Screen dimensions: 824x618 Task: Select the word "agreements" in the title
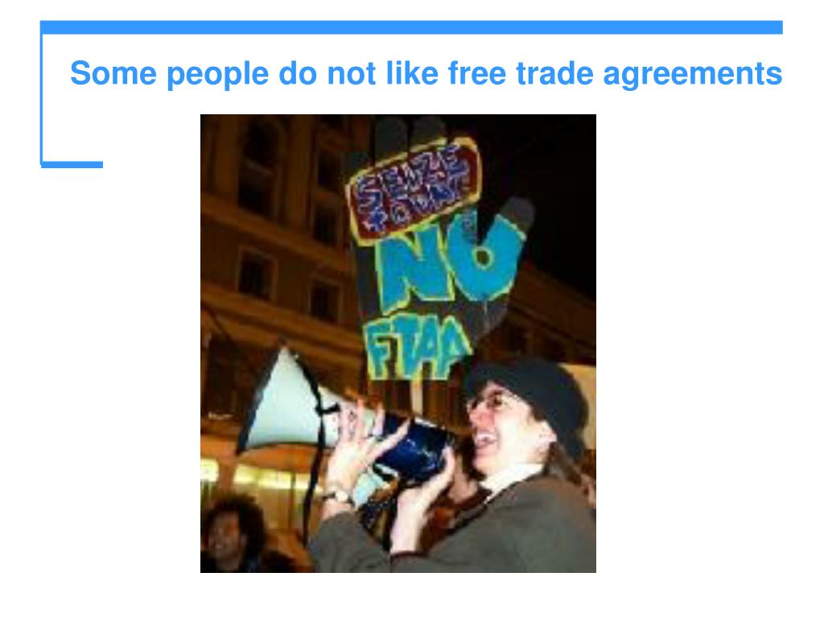(693, 75)
